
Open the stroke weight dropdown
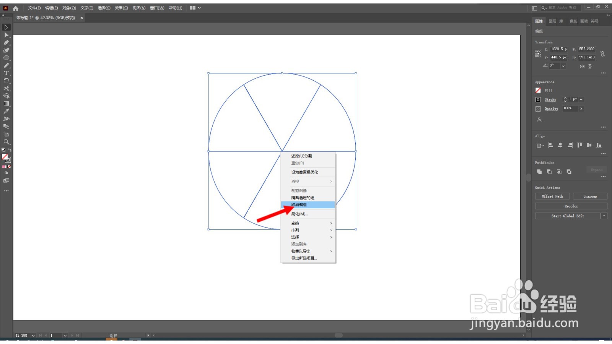[x=581, y=99]
